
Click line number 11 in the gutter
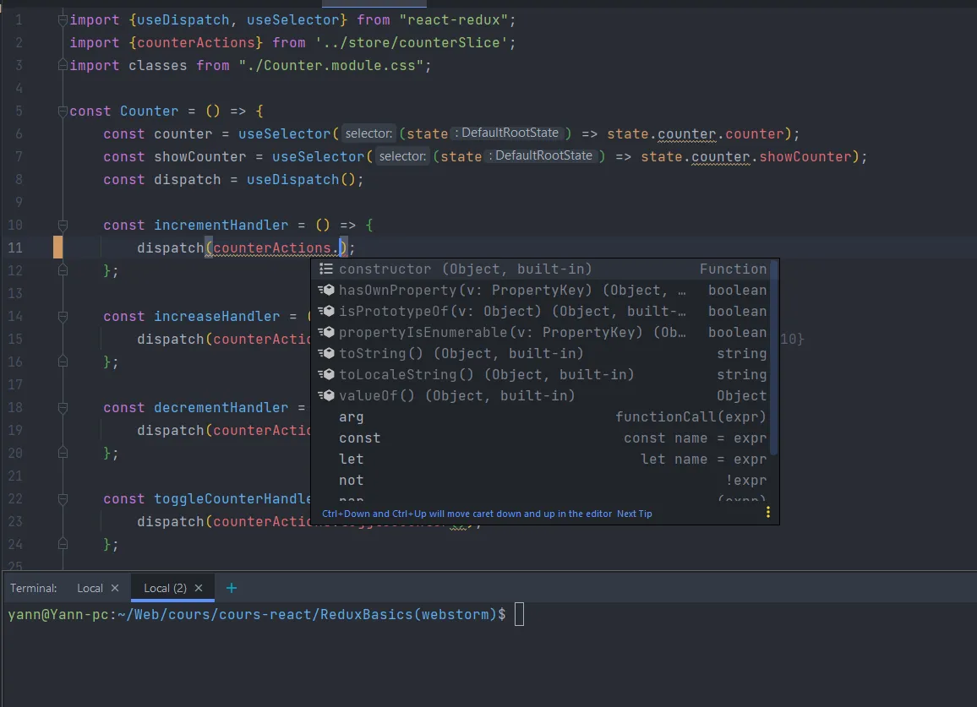[x=15, y=248]
